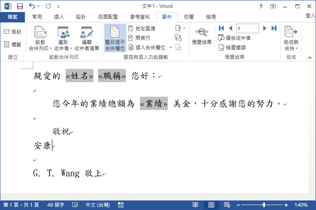Go to previous record arrow

(231, 28)
